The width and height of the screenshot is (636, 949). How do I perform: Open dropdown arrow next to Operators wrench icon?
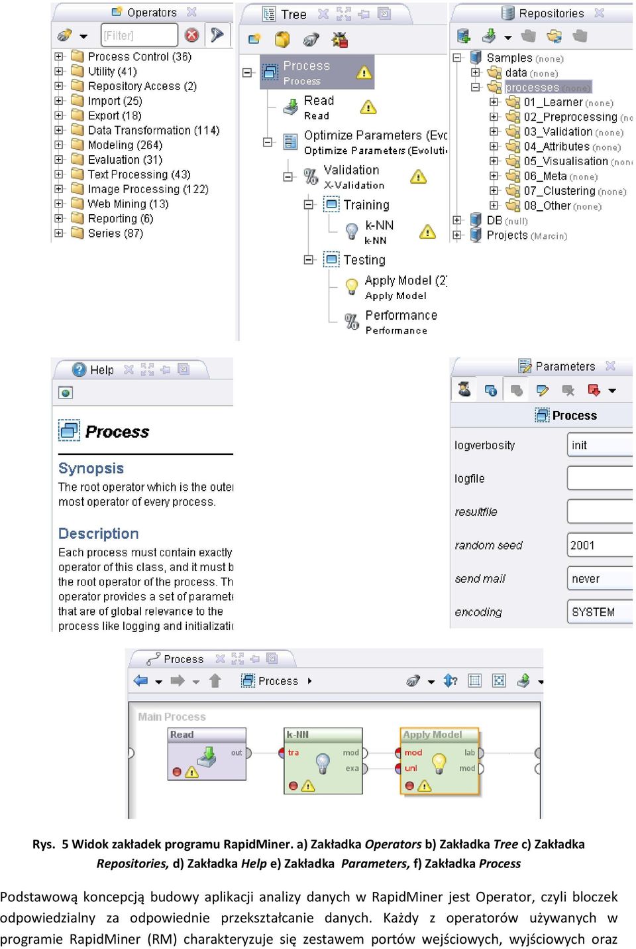coord(83,36)
